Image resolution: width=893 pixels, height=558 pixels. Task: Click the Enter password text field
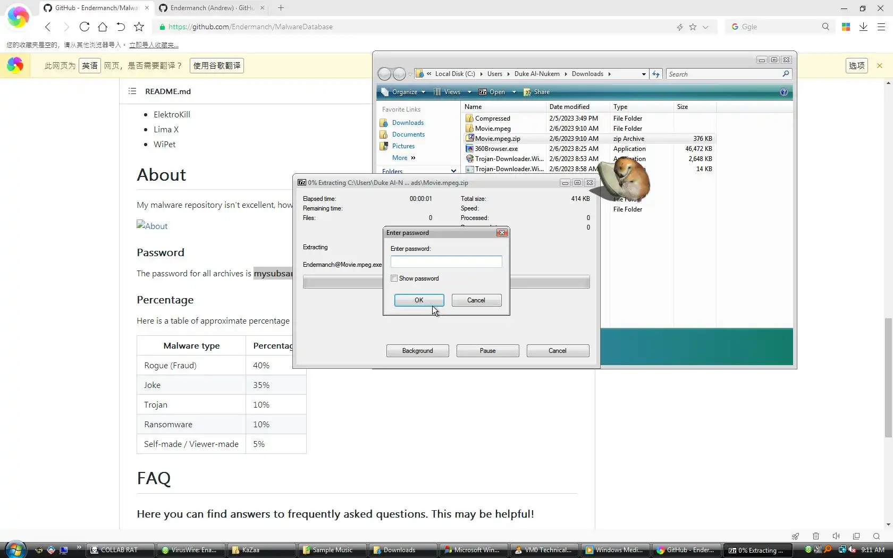coord(446,262)
